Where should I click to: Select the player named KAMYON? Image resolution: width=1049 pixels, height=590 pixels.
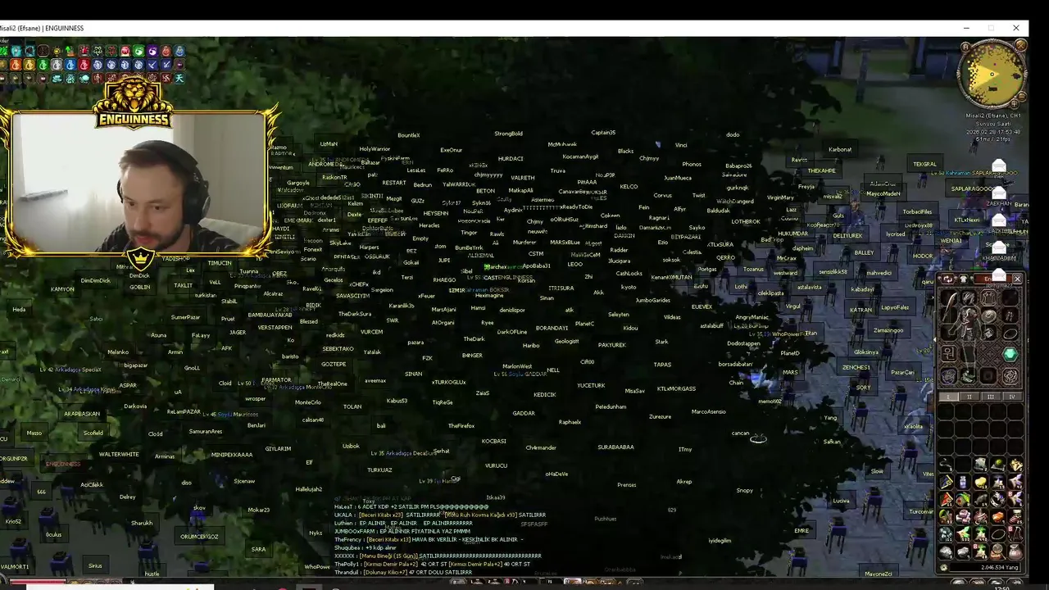62,288
